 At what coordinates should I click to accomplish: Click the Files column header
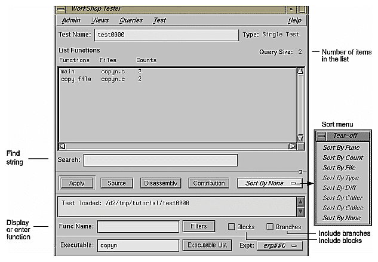point(107,60)
